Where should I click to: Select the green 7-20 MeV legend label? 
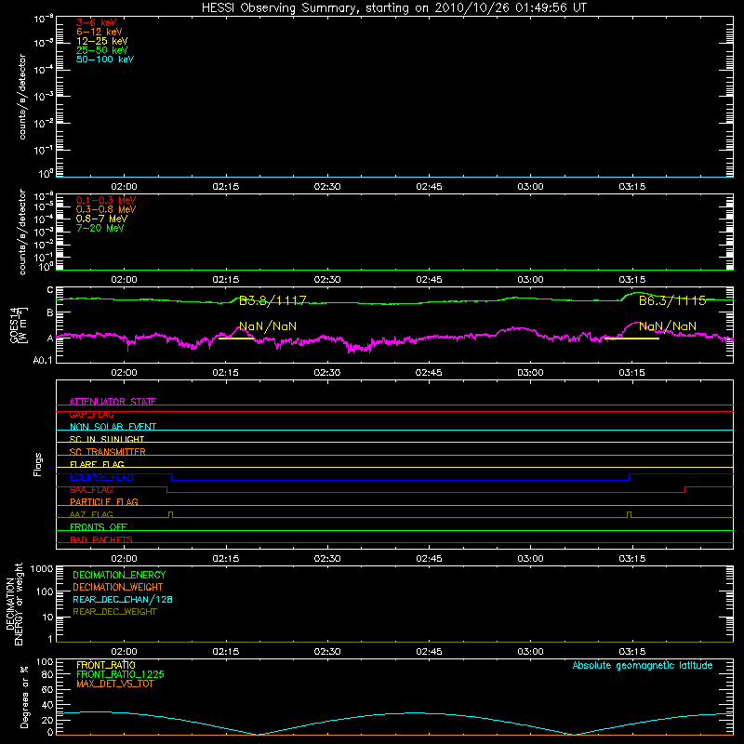click(100, 228)
